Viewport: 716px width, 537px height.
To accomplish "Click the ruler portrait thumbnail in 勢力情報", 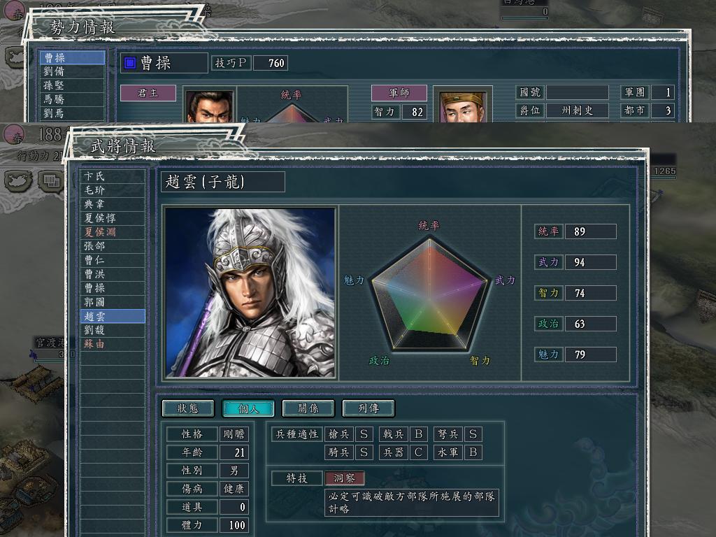I will tap(210, 106).
